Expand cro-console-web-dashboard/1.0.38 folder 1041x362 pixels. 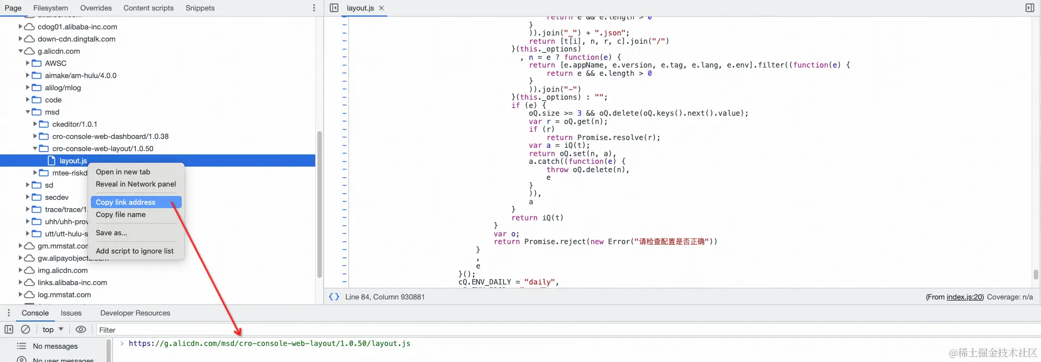point(35,136)
